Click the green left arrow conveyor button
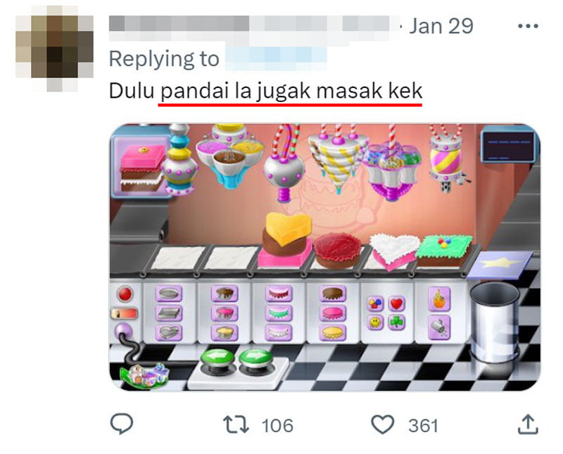 pos(217,358)
